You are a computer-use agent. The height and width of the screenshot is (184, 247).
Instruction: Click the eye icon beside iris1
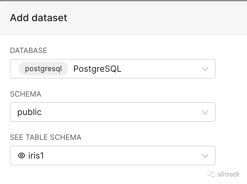(21, 155)
